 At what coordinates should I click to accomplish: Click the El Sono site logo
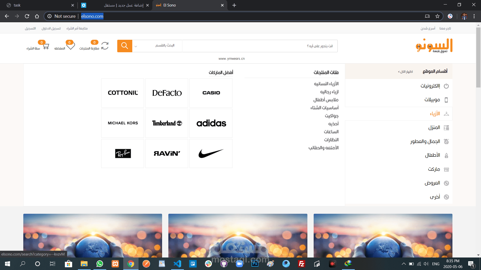tap(434, 45)
